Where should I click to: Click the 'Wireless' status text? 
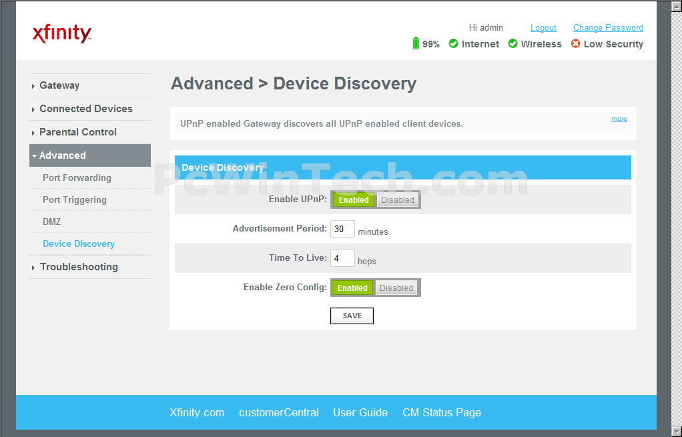tap(541, 44)
